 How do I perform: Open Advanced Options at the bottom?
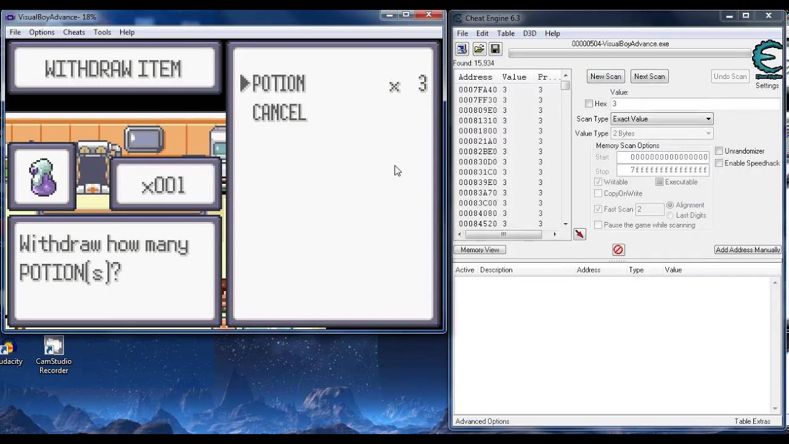coord(482,421)
